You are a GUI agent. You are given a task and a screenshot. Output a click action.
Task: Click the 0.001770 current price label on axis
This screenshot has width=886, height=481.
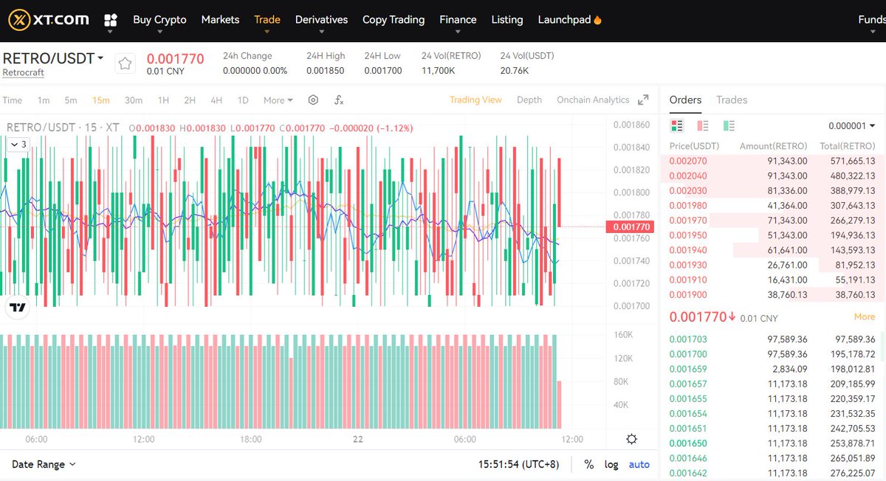coord(629,227)
